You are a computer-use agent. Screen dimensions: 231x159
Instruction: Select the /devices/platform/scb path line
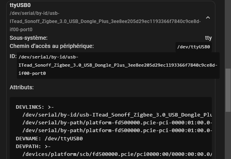(117, 154)
